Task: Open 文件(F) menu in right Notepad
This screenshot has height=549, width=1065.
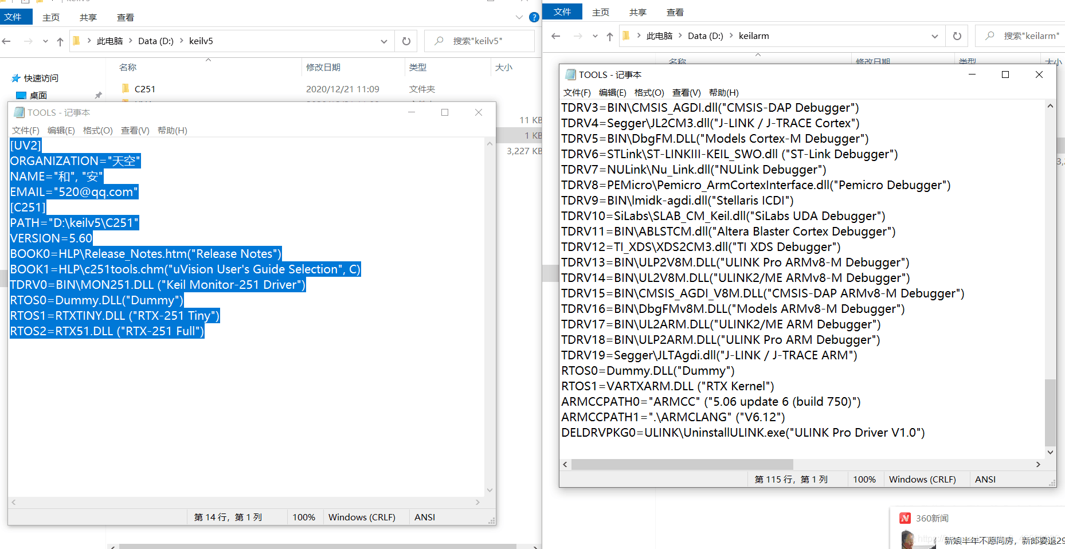Action: coord(577,93)
